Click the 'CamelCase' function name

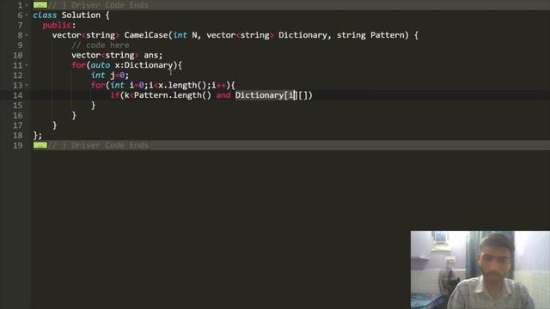click(146, 35)
